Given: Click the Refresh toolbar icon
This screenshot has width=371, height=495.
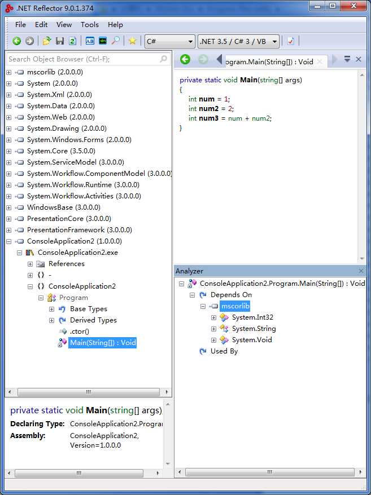Looking at the screenshot, I should pyautogui.click(x=72, y=41).
